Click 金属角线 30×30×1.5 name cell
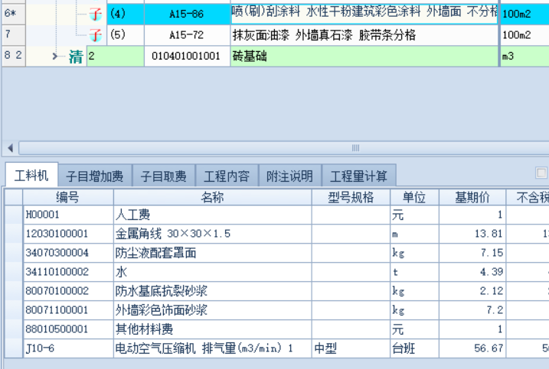The width and height of the screenshot is (549, 369). (x=213, y=234)
